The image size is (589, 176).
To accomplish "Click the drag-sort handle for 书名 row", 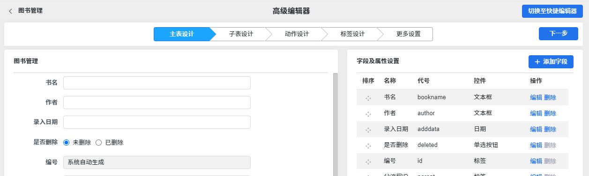I will point(368,98).
